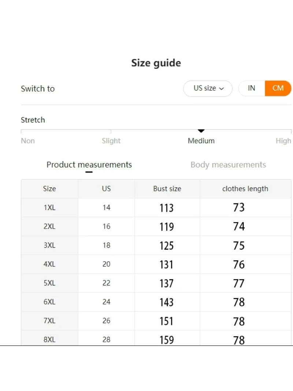The width and height of the screenshot is (293, 391).
Task: Click the Bust size column header
Action: (x=167, y=189)
